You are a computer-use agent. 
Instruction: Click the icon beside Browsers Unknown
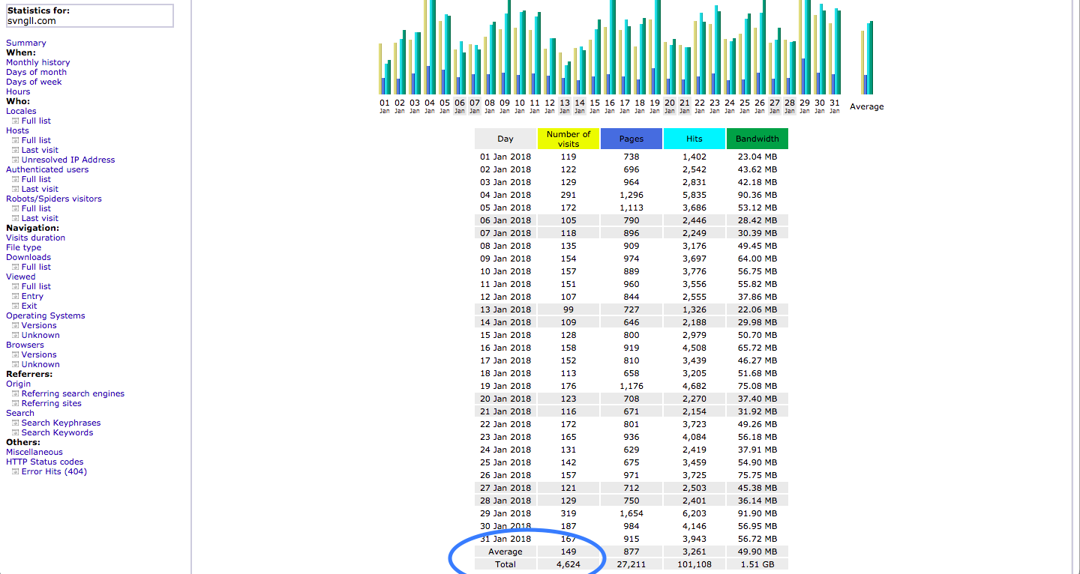(16, 364)
